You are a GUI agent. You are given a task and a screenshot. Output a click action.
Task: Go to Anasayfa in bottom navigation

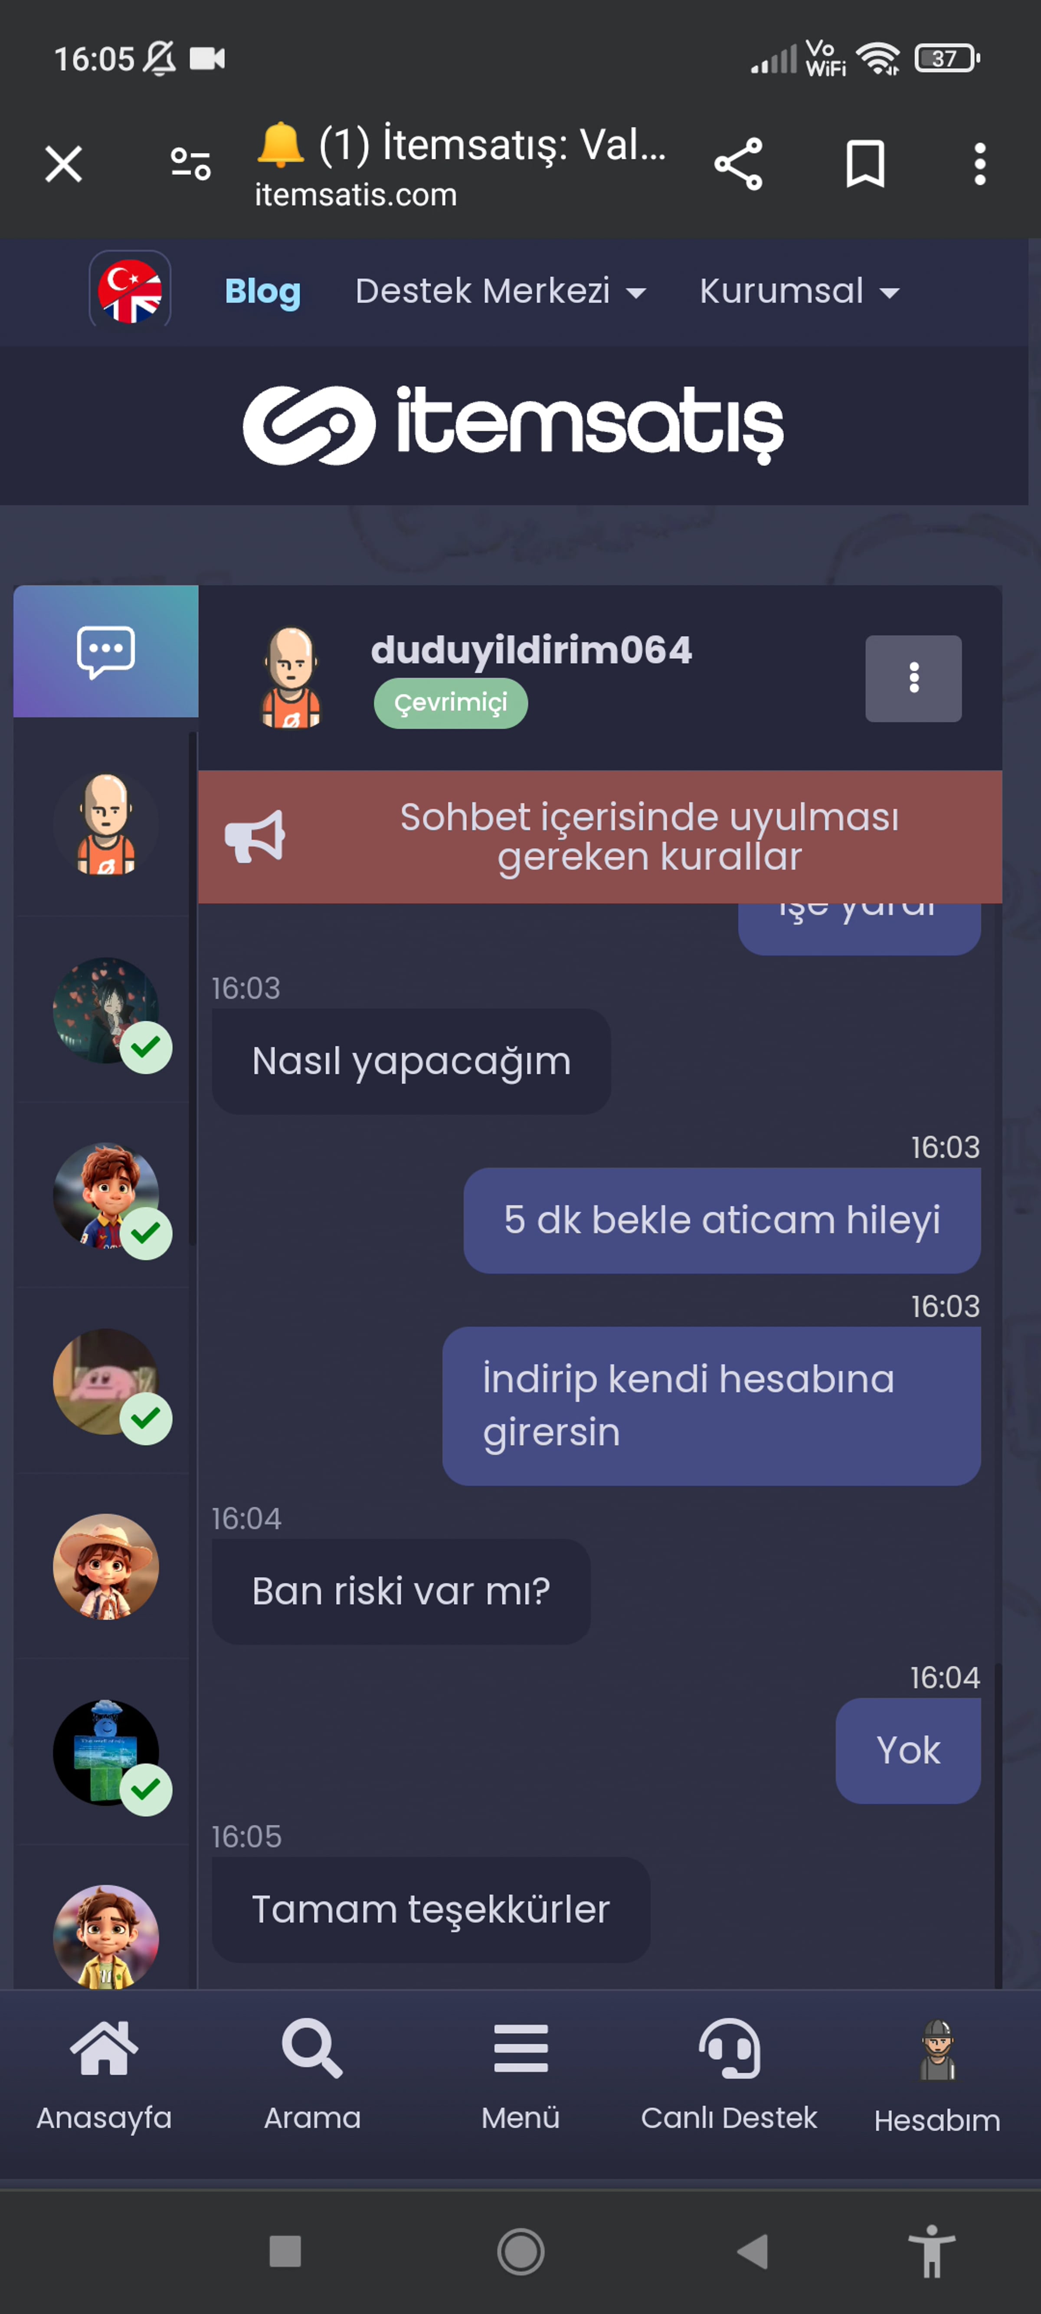(104, 2076)
